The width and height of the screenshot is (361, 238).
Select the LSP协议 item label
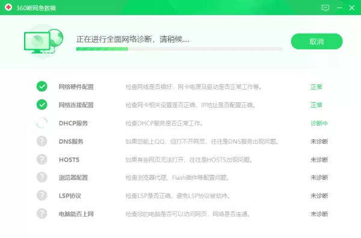click(x=70, y=196)
